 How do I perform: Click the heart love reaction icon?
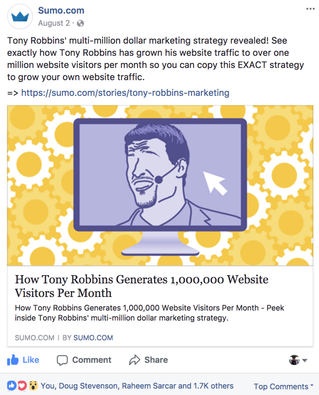[22, 386]
